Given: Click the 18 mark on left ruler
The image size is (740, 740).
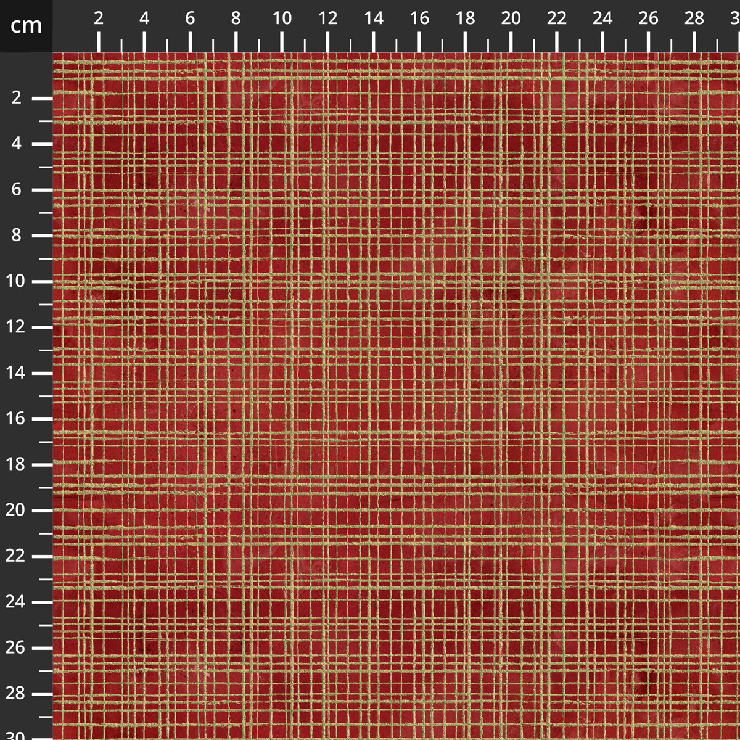Looking at the screenshot, I should click(x=16, y=464).
